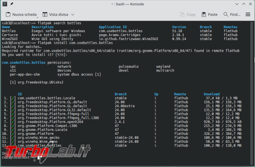255x167 pixels.
Task: Click the terminal vertical scrollbar
Action: (251, 93)
